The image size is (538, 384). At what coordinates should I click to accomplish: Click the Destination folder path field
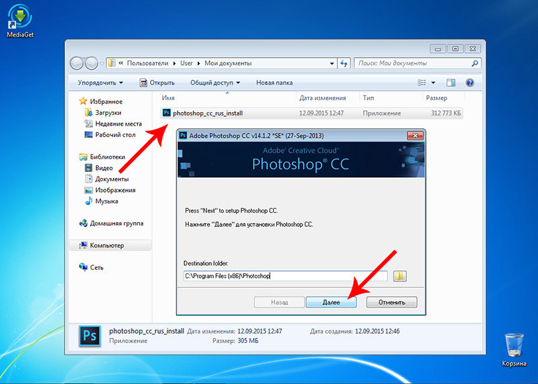[x=285, y=276]
